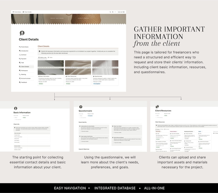This screenshot has height=193, width=218.
Task: Switch to Table tab in Client Details
Action: pos(50,58)
